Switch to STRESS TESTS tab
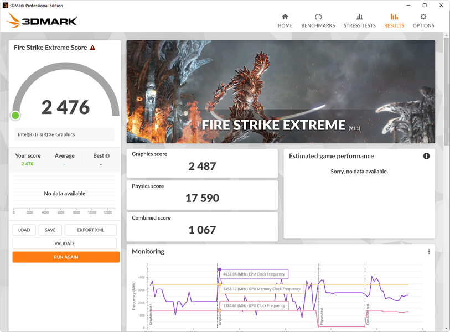This screenshot has width=450, height=332. click(359, 21)
